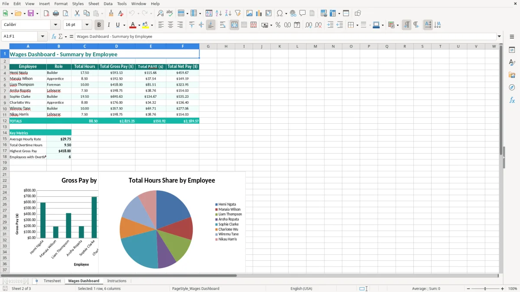Image resolution: width=520 pixels, height=292 pixels.
Task: Toggle Italic formatting
Action: click(x=109, y=25)
